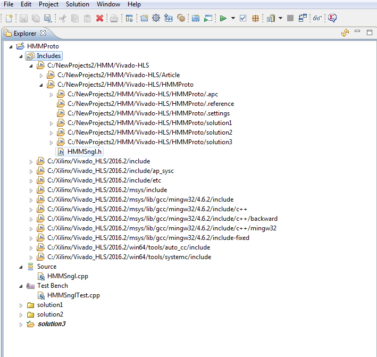
Task: Open the Window menu
Action: (x=108, y=4)
